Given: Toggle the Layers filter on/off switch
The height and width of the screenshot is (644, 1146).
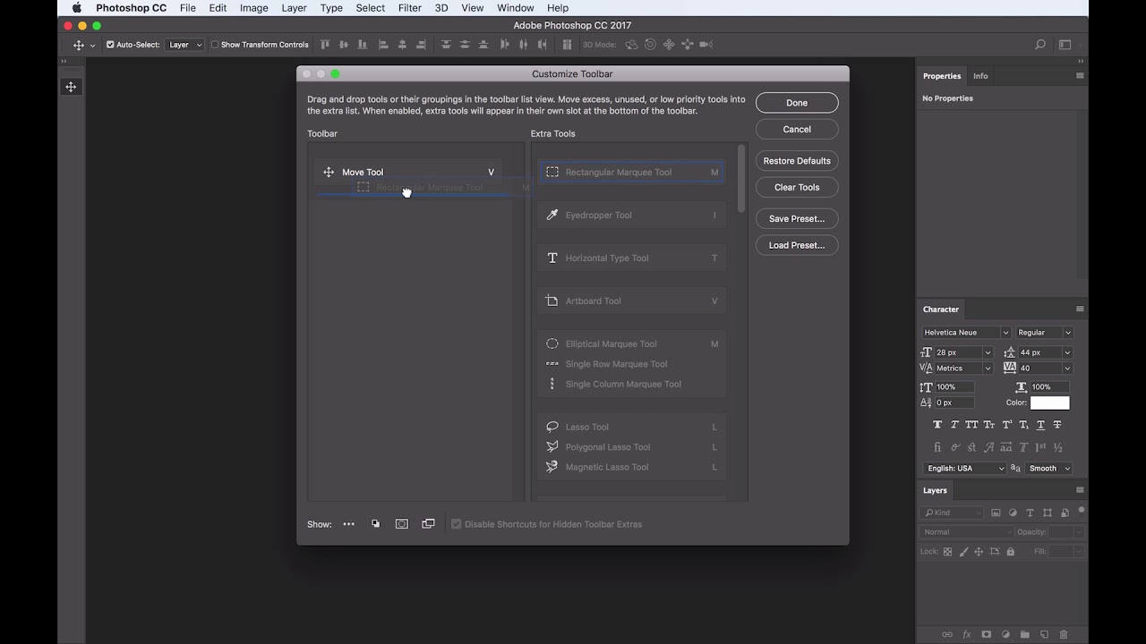Looking at the screenshot, I should pyautogui.click(x=1082, y=511).
